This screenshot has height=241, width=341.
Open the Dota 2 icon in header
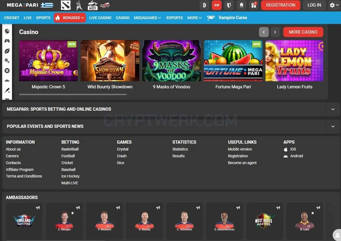pyautogui.click(x=66, y=5)
